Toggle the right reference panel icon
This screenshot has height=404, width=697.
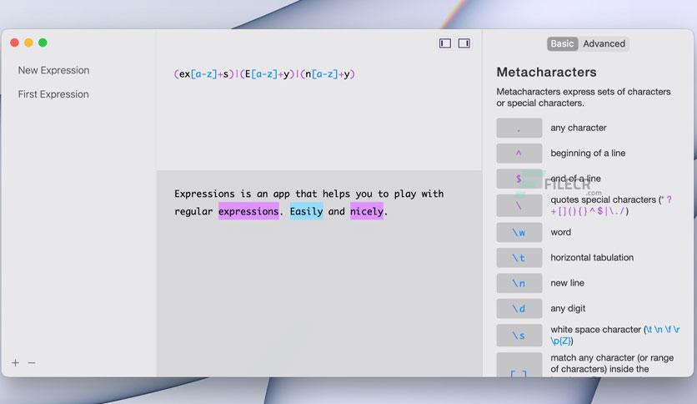pyautogui.click(x=464, y=43)
